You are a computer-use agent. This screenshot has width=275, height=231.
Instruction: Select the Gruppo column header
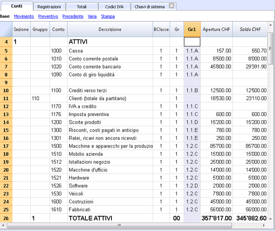(x=40, y=29)
